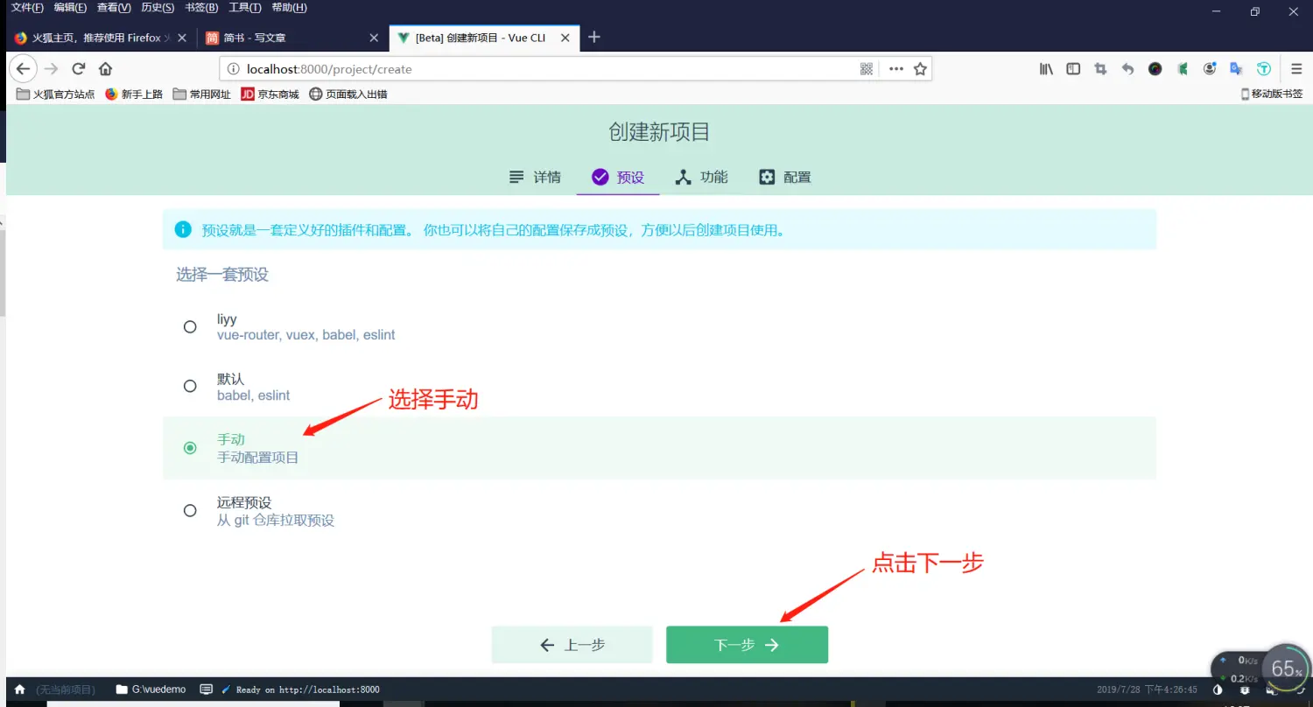Viewport: 1313px width, 707px height.
Task: Open a new browser tab
Action: [x=594, y=37]
